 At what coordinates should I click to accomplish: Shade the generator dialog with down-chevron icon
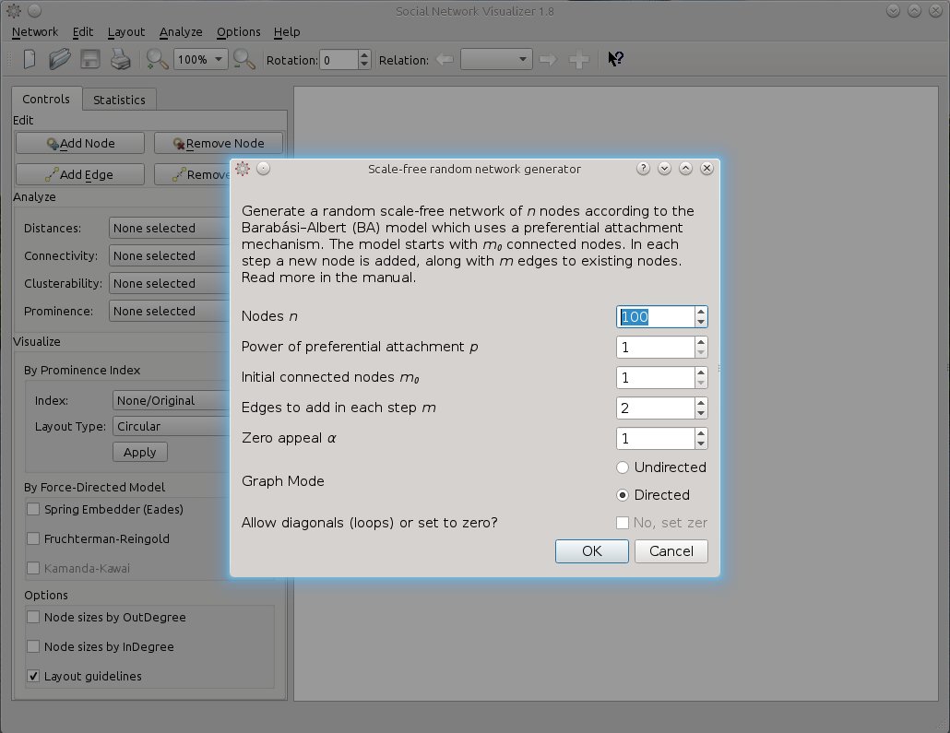[665, 169]
